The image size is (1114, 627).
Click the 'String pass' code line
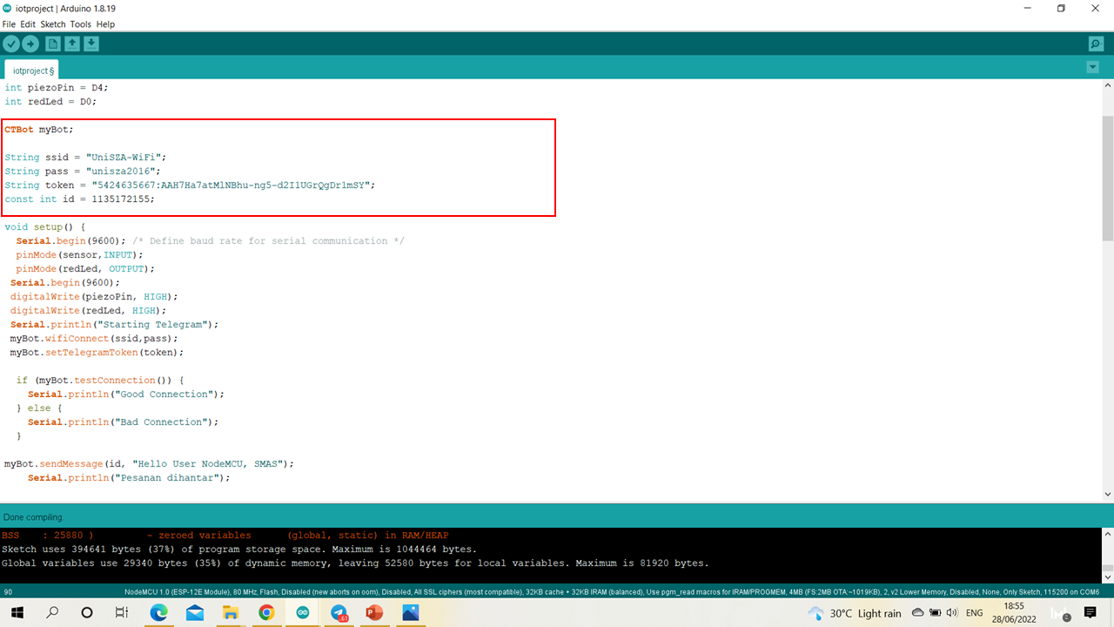click(83, 172)
